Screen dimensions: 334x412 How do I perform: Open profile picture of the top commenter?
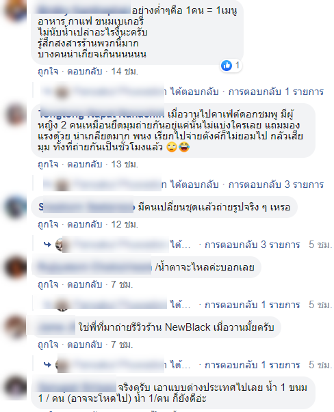pyautogui.click(x=15, y=12)
